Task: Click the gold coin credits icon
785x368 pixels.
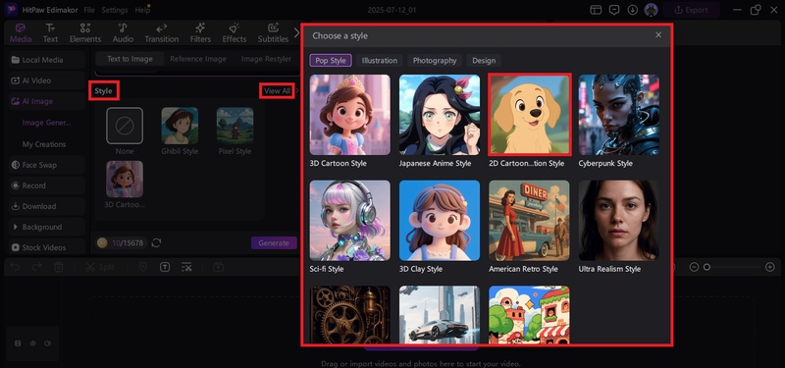Action: coord(102,242)
